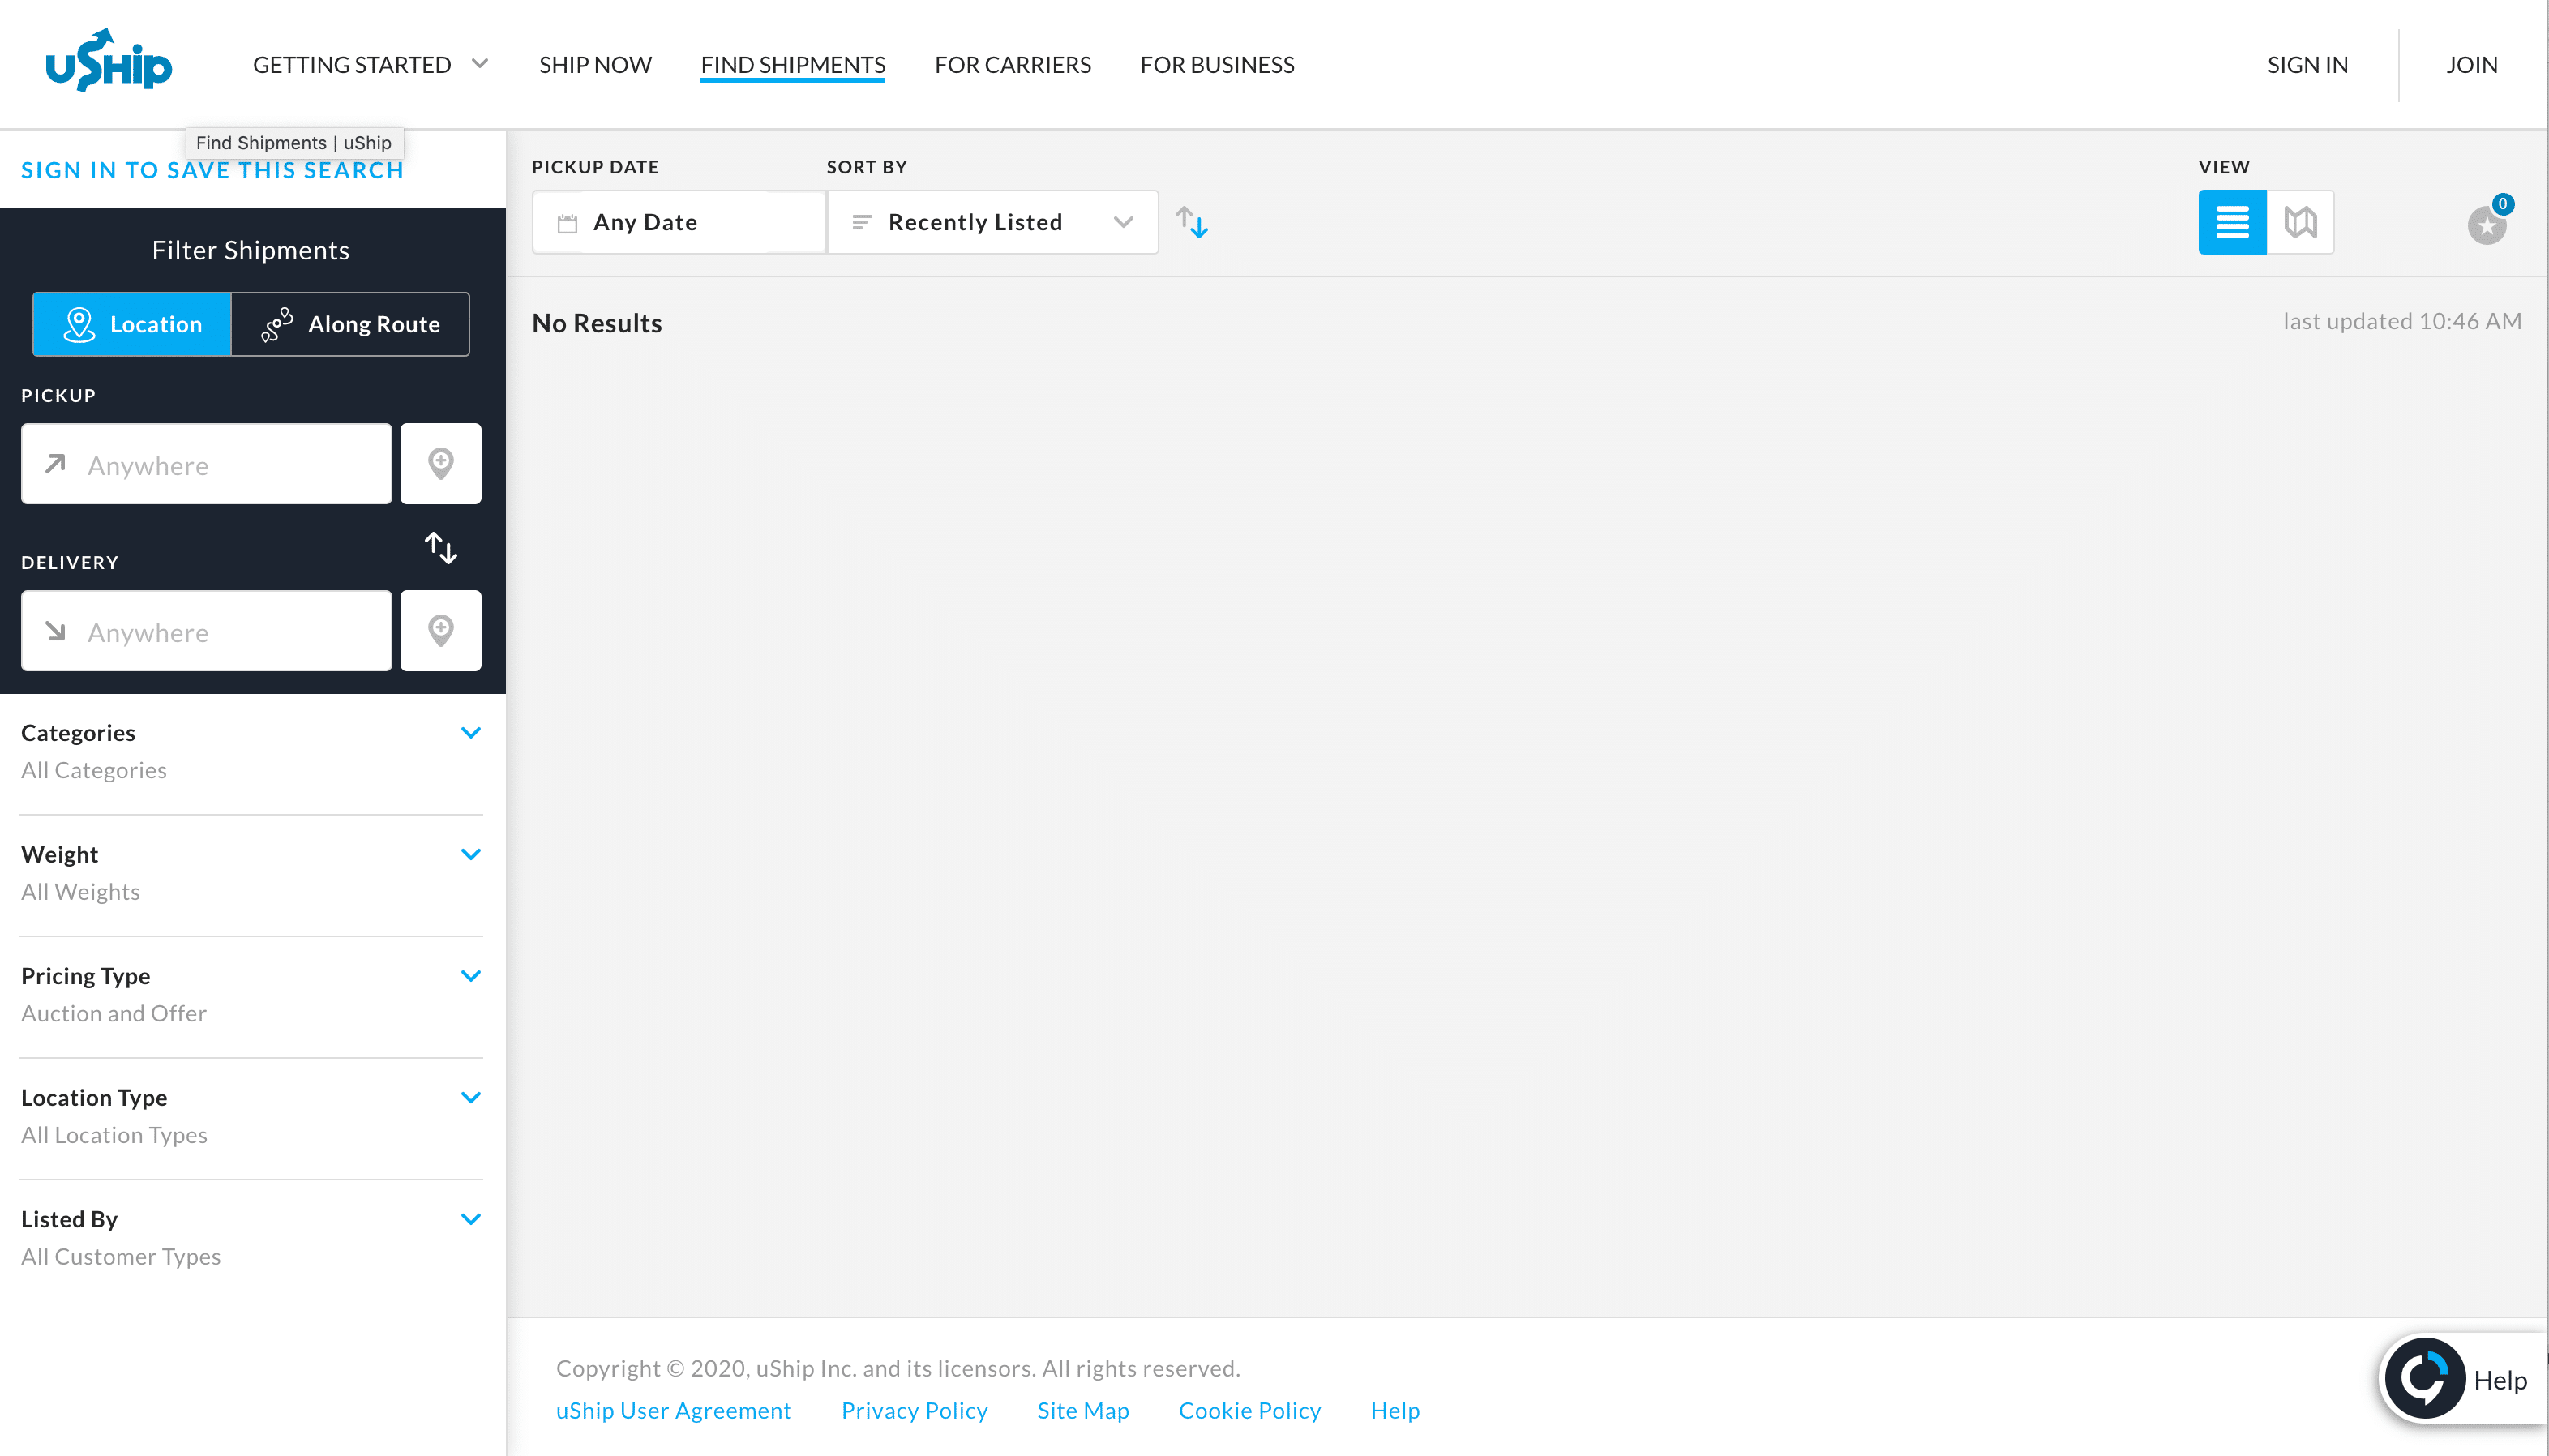Click the footer Help link
2549x1456 pixels.
click(1394, 1411)
